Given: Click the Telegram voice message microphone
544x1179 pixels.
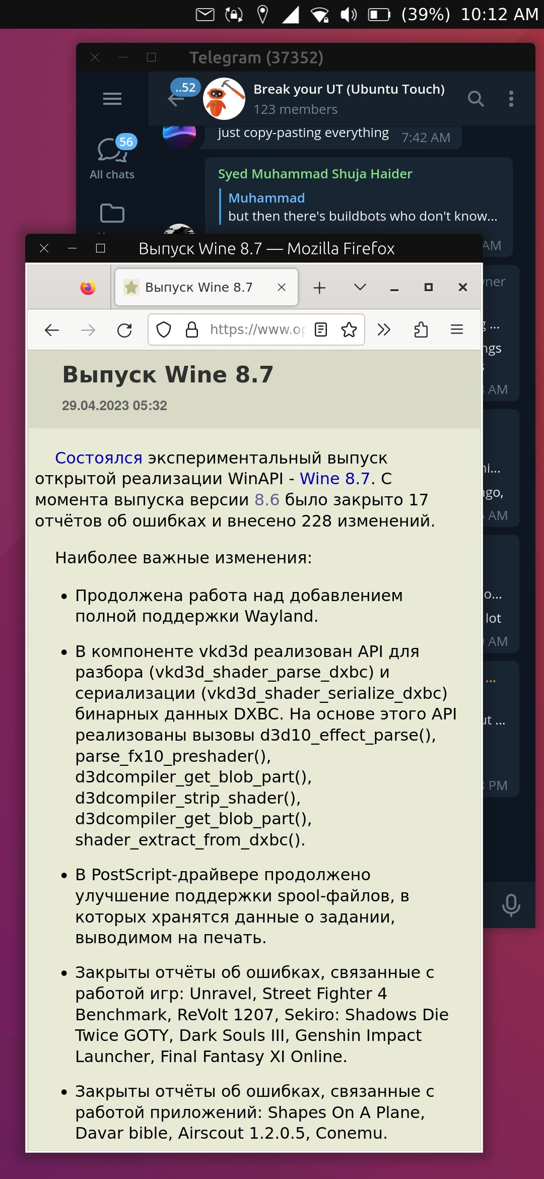Looking at the screenshot, I should pos(511,905).
